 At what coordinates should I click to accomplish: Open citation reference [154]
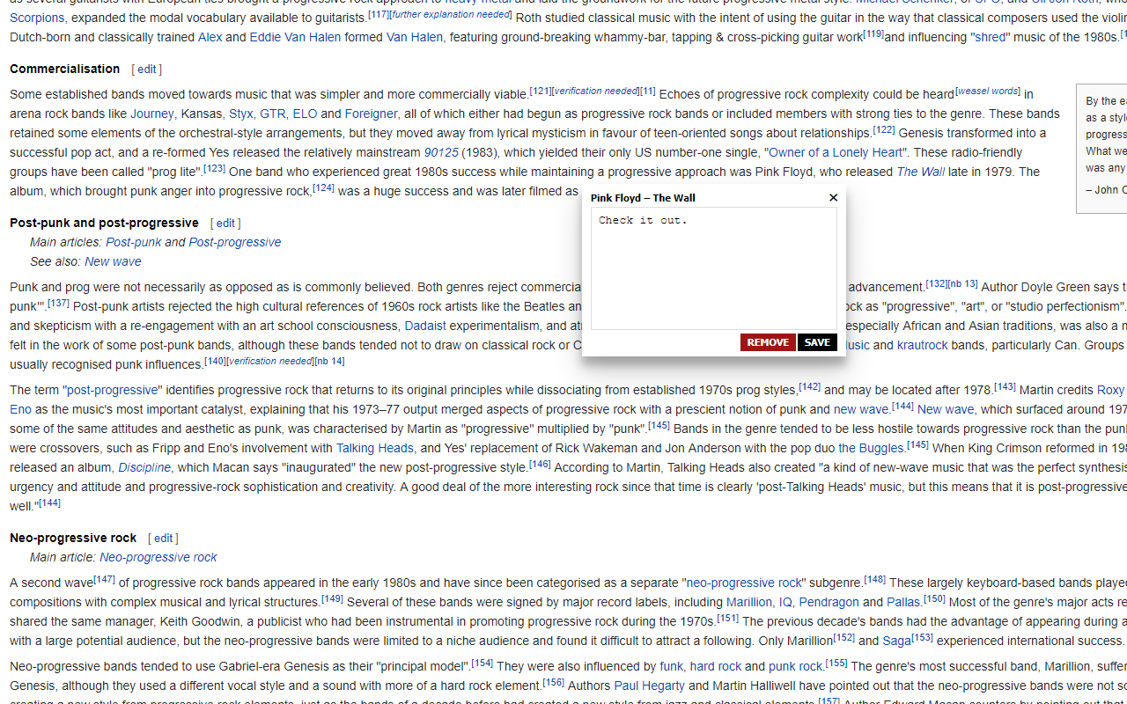point(482,663)
